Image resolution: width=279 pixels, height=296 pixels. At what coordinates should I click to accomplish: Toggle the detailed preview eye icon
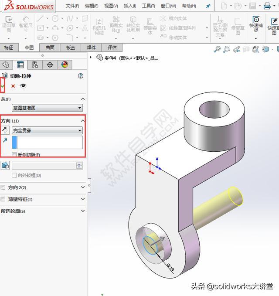tap(23, 86)
